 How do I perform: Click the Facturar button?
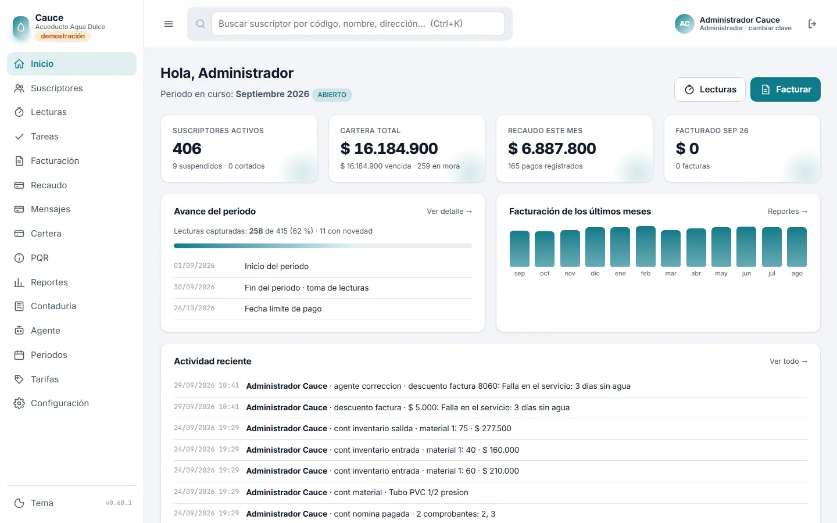785,89
